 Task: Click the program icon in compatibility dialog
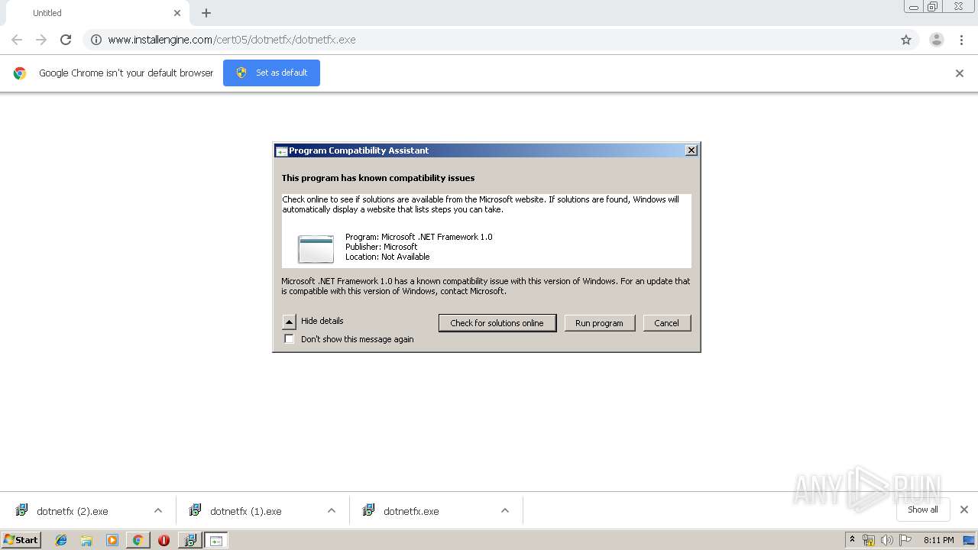pyautogui.click(x=316, y=248)
